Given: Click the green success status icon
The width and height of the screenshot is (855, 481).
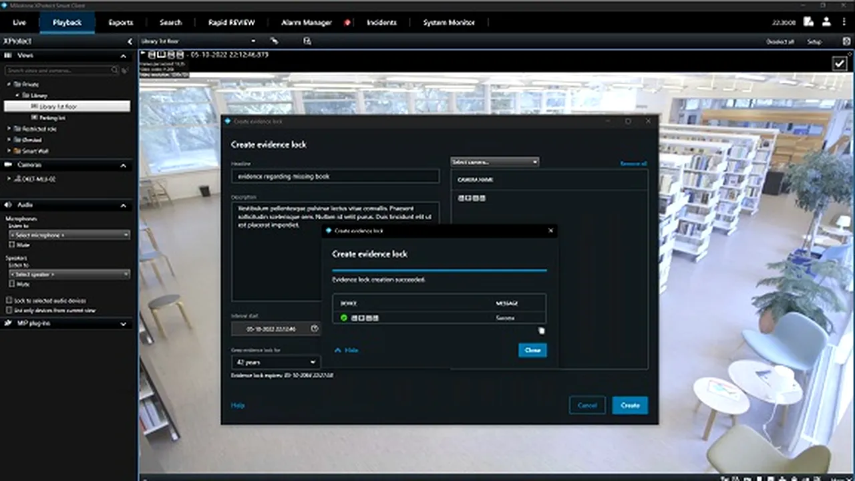Looking at the screenshot, I should tap(344, 318).
